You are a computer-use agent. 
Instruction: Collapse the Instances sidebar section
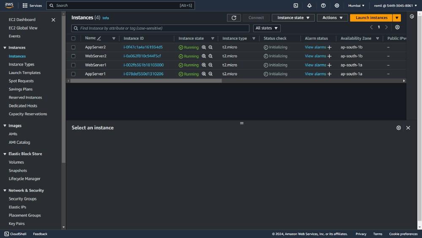(x=5, y=48)
